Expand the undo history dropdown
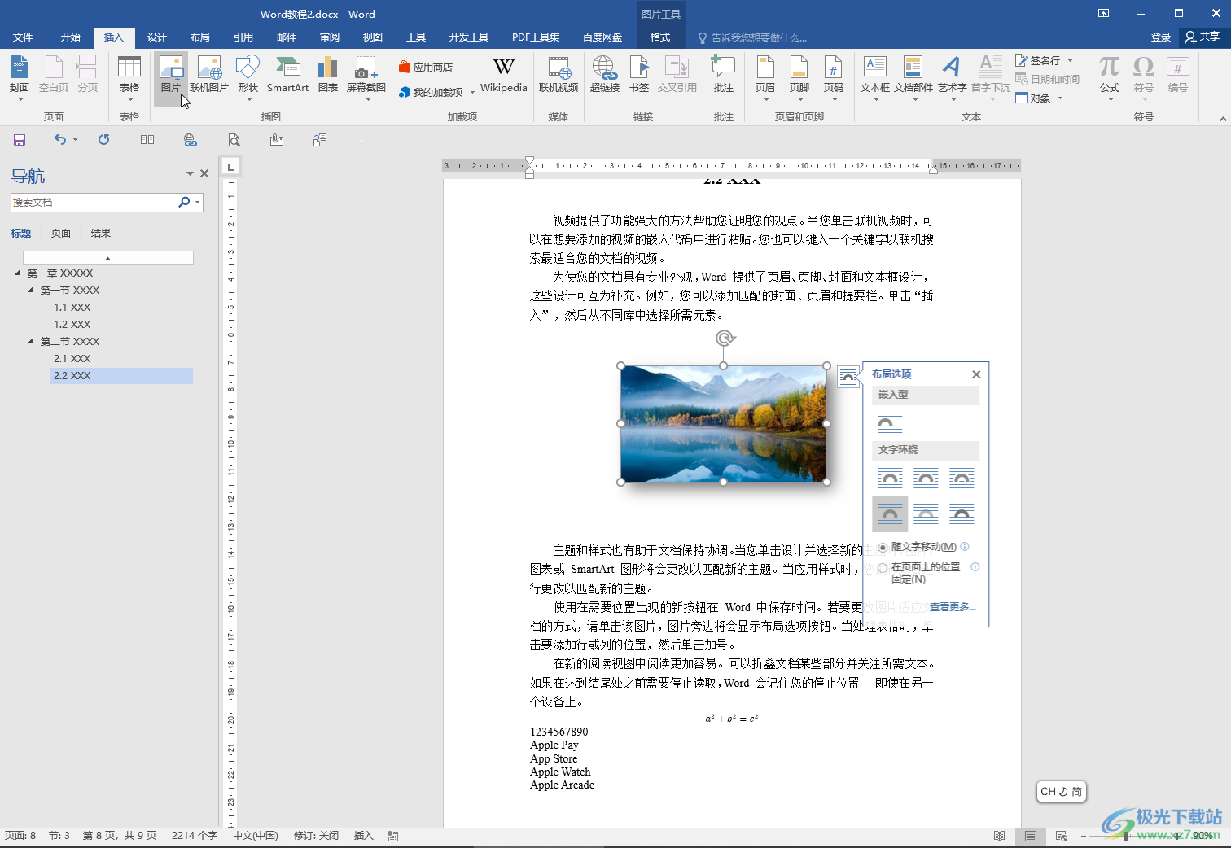The width and height of the screenshot is (1231, 848). click(75, 140)
